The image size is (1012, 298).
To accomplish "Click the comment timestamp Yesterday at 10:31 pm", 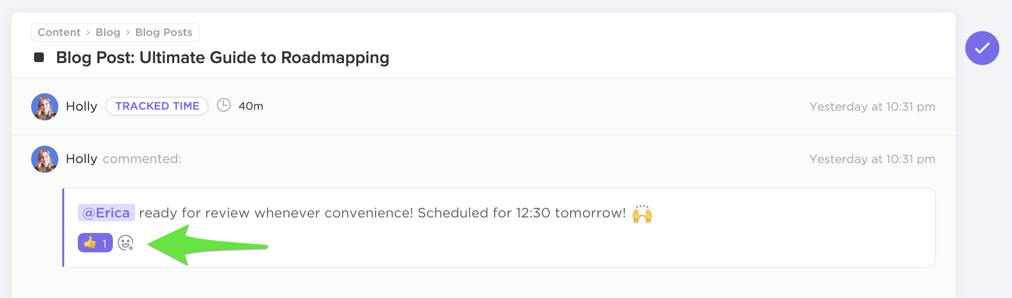I will click(x=872, y=159).
